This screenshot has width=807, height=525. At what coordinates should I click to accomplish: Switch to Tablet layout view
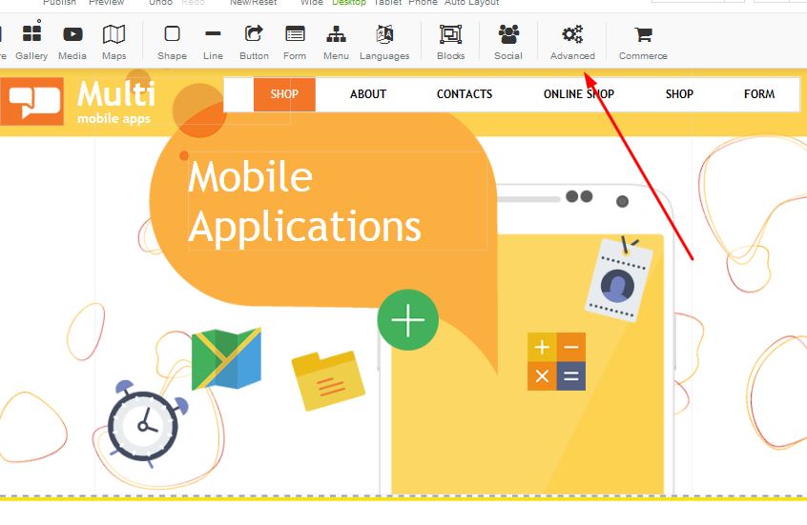click(387, 3)
